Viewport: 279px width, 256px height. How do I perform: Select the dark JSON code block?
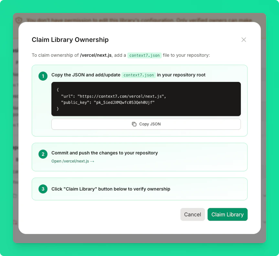click(146, 99)
